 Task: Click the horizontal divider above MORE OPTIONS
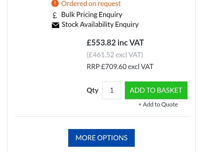pos(101,117)
